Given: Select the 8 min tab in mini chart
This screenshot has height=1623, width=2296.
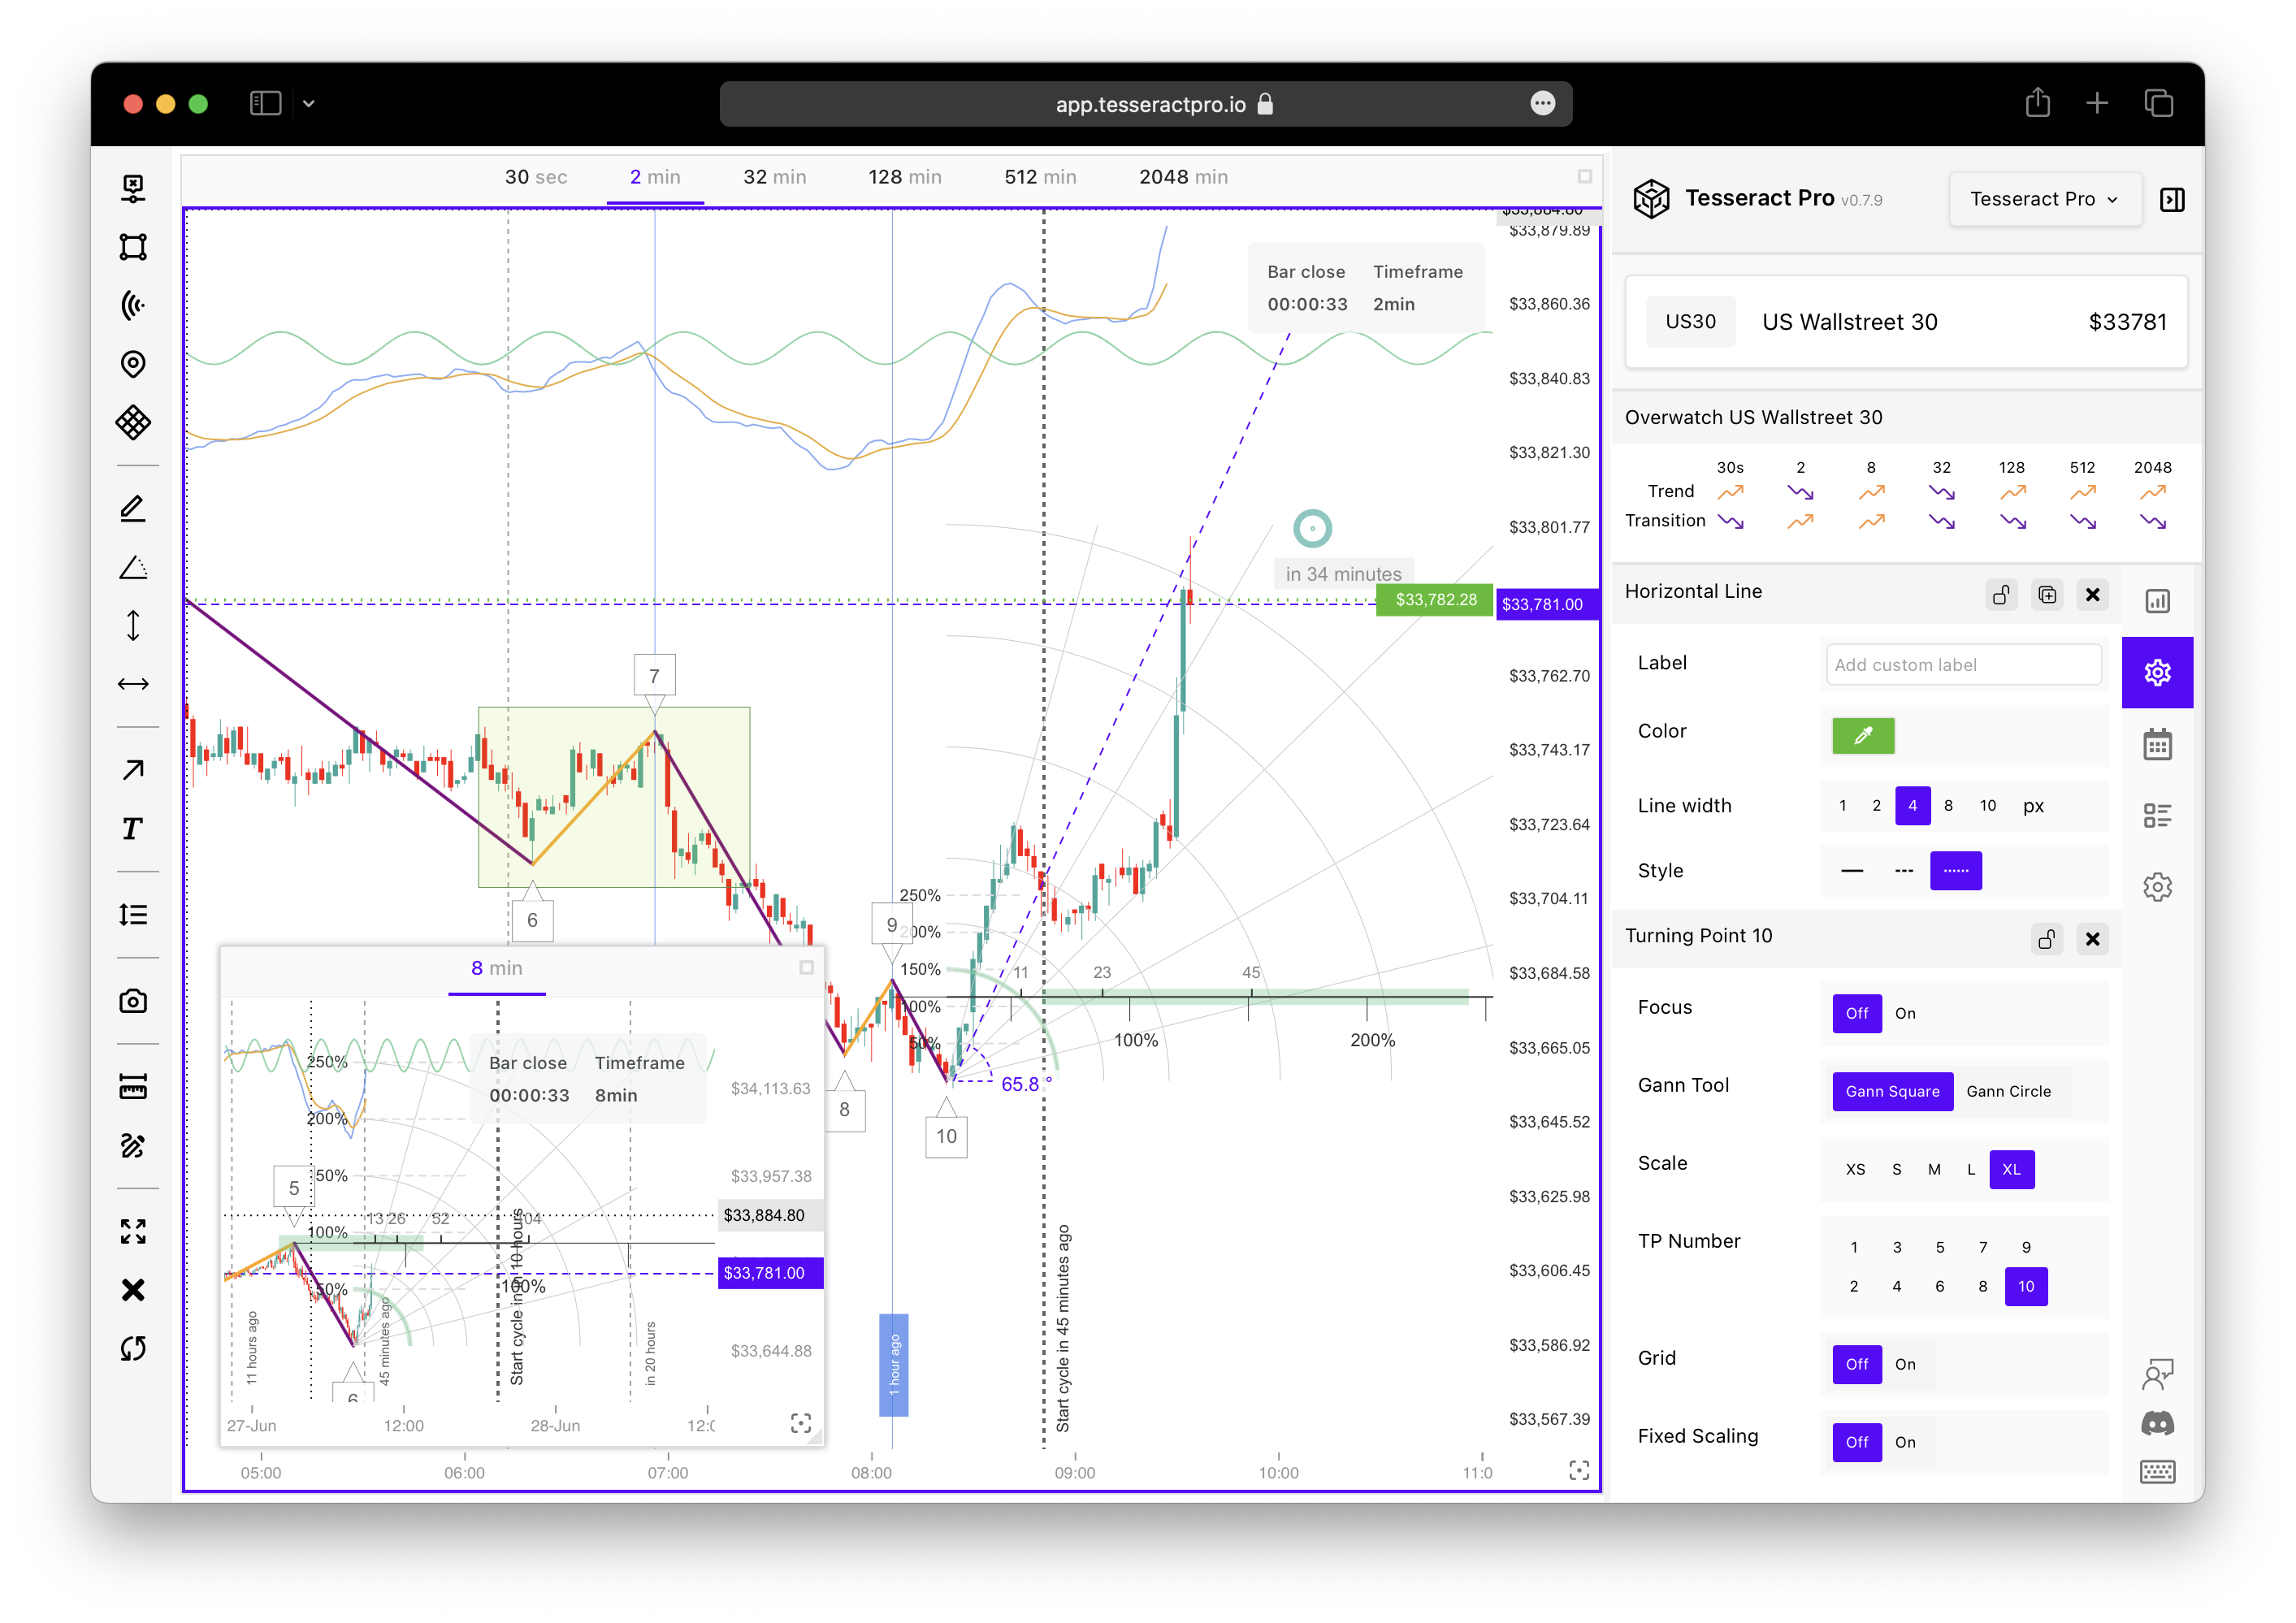Looking at the screenshot, I should click(x=496, y=968).
